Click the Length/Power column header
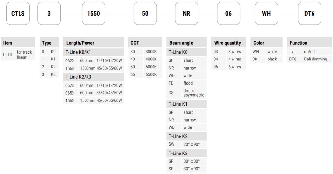This screenshot has height=174, width=333. pyautogui.click(x=93, y=43)
